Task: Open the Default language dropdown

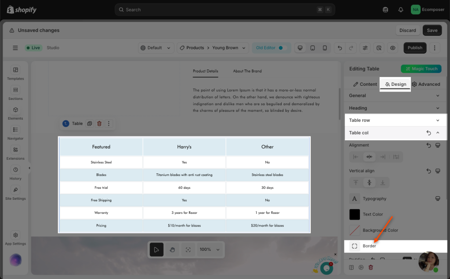Action: [x=156, y=48]
